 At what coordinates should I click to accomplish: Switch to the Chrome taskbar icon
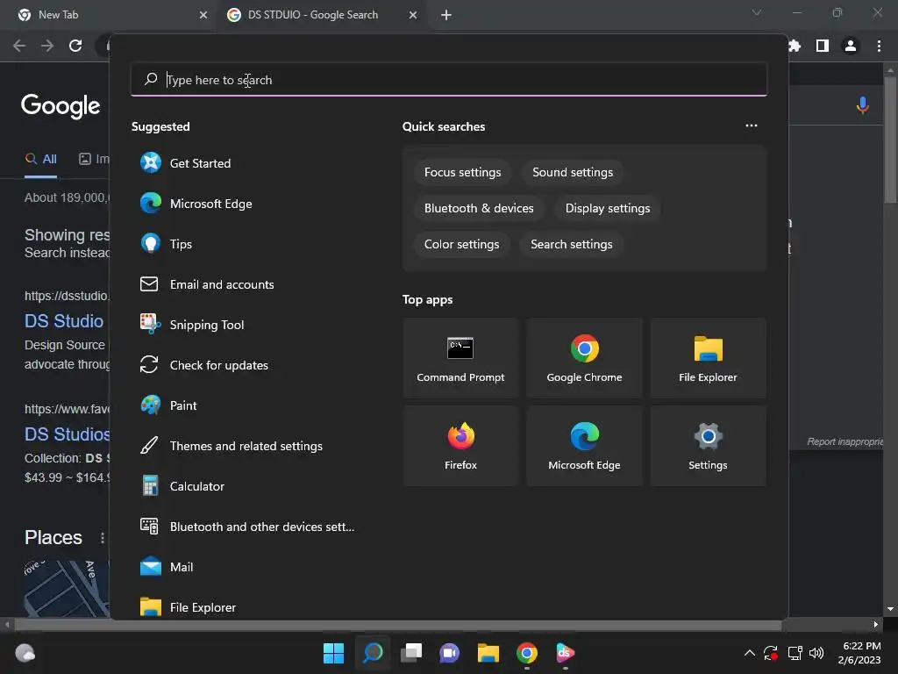point(527,653)
